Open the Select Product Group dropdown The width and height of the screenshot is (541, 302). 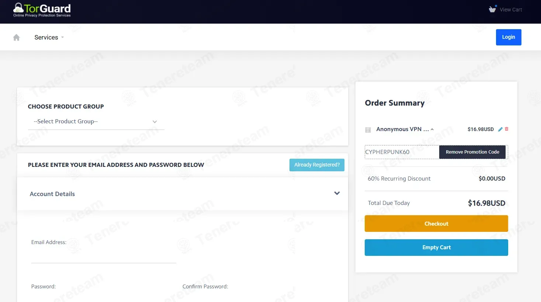[x=96, y=121]
